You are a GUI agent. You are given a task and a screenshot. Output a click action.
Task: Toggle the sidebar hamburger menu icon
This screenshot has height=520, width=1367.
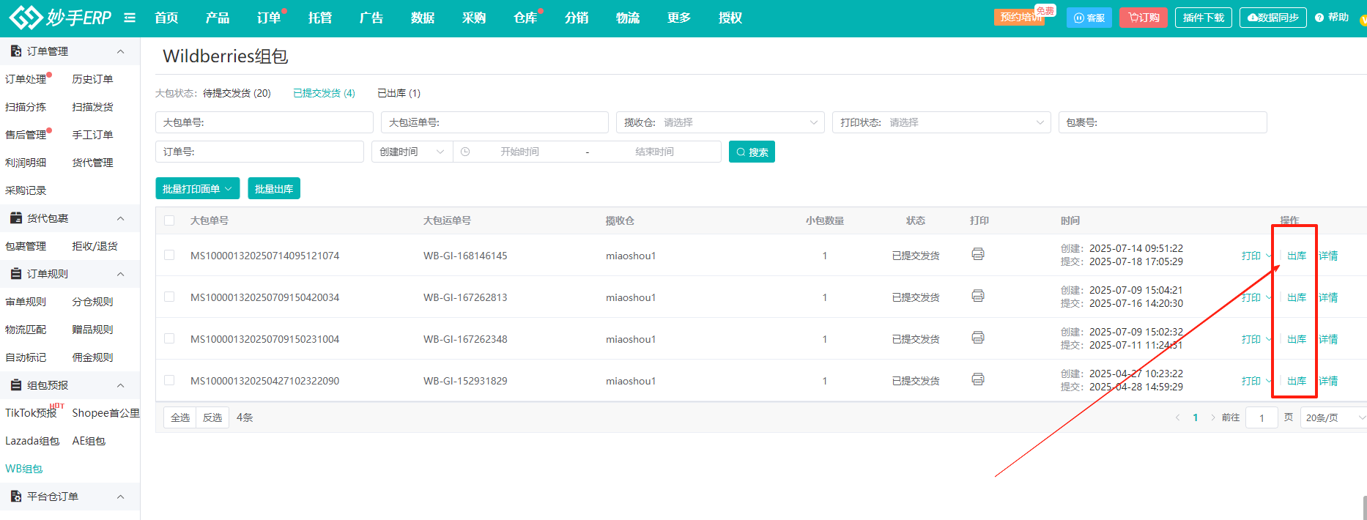pyautogui.click(x=130, y=18)
